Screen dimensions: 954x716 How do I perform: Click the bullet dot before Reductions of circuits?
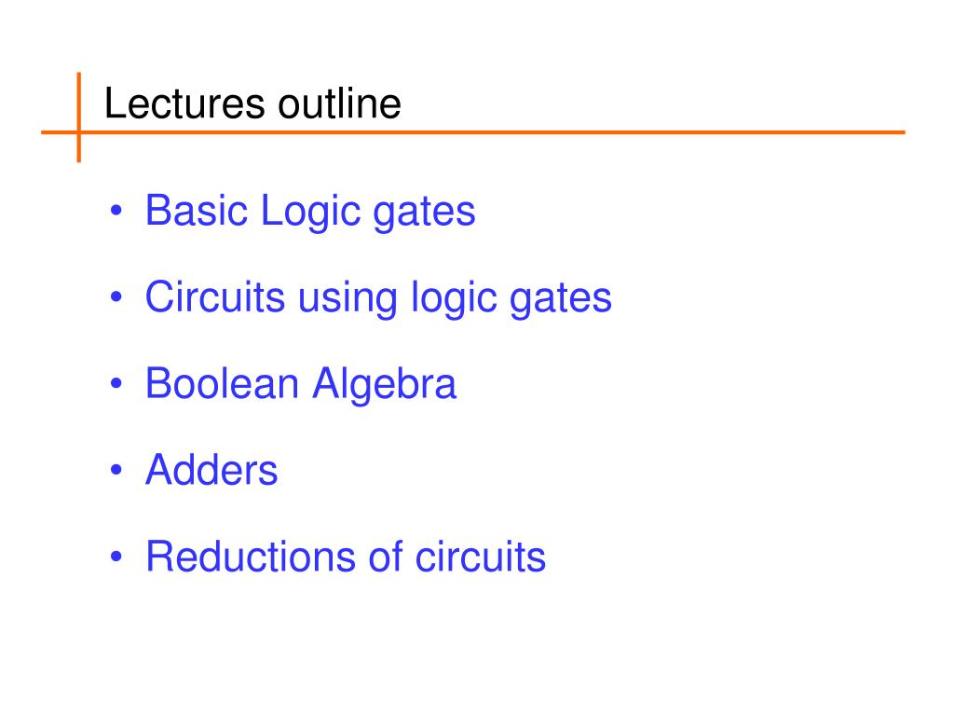pos(116,557)
